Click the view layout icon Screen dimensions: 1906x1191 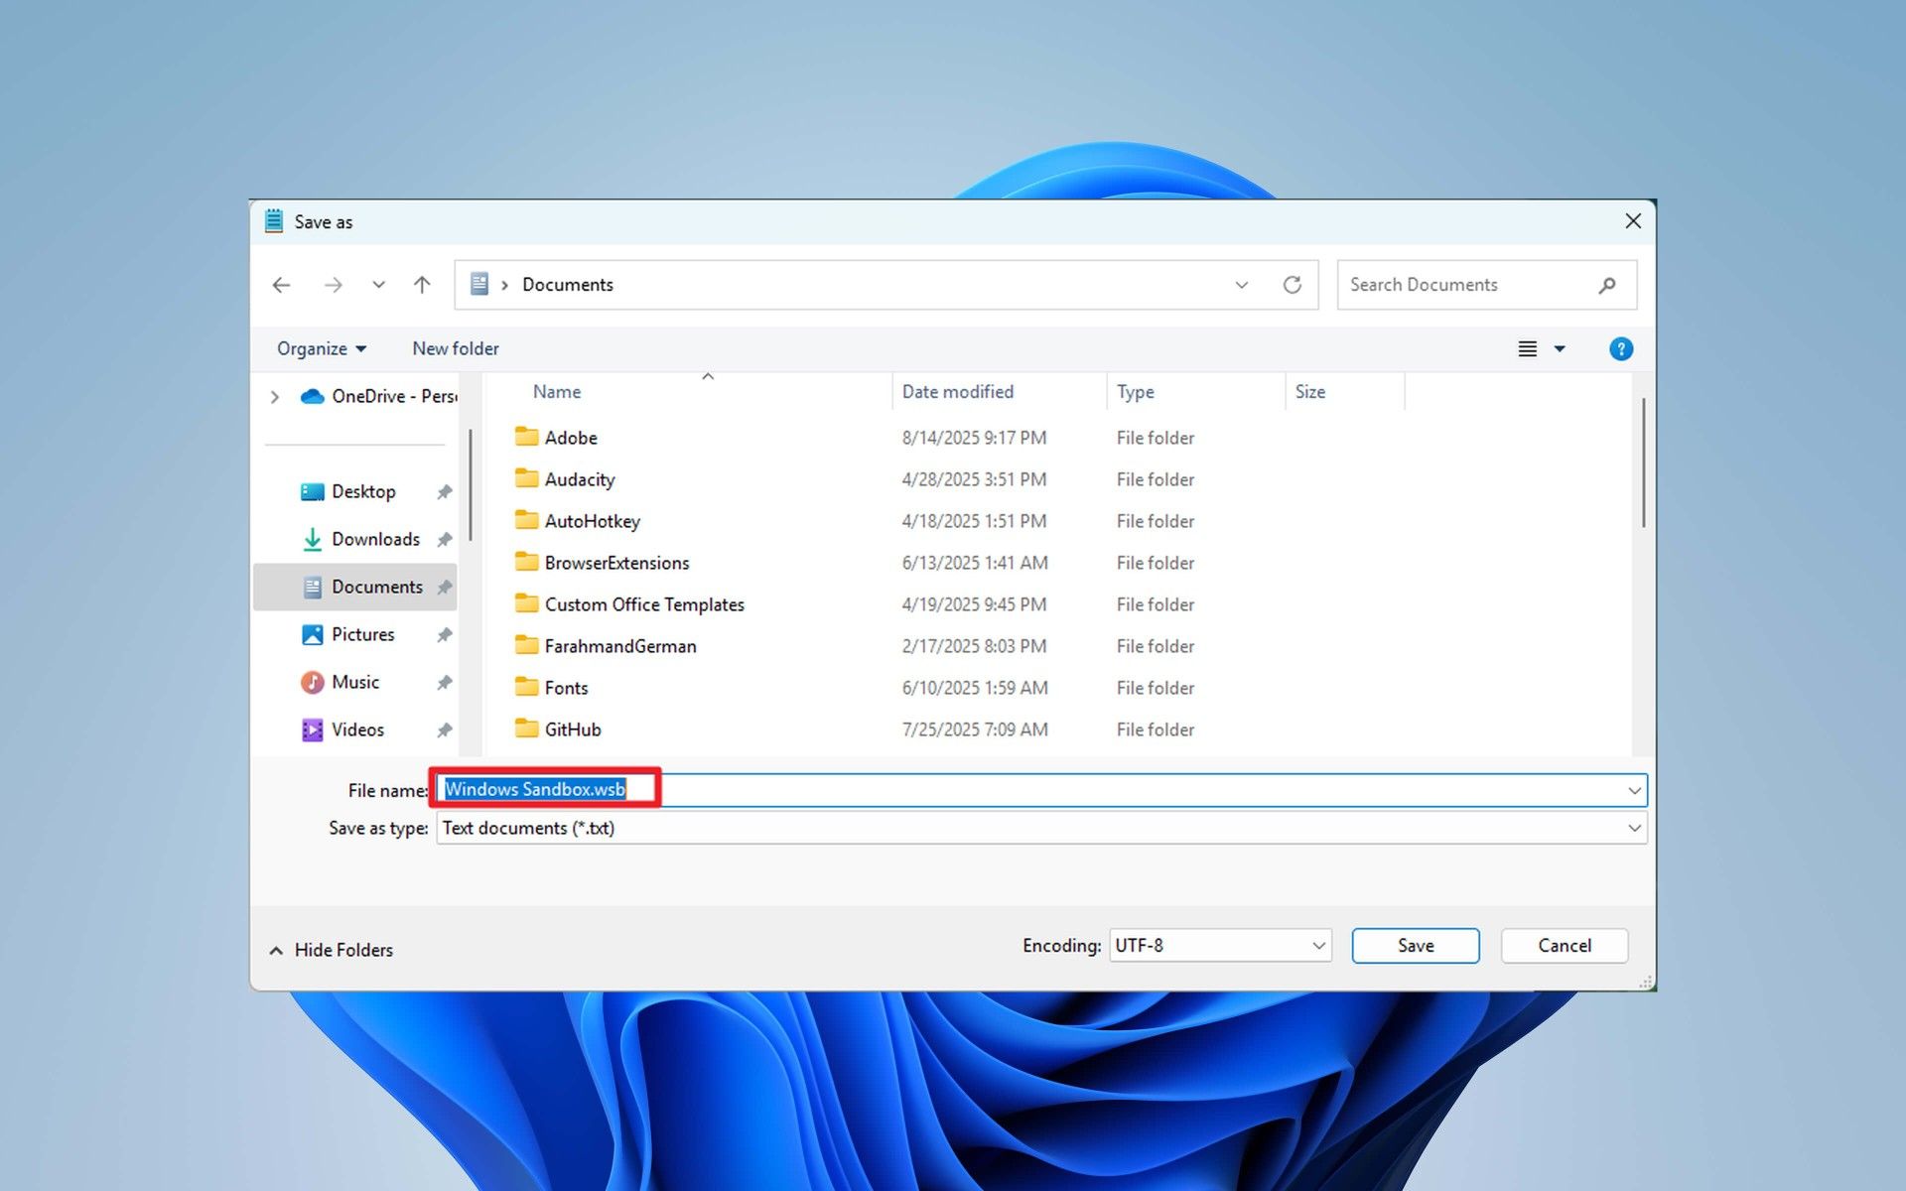coord(1527,349)
